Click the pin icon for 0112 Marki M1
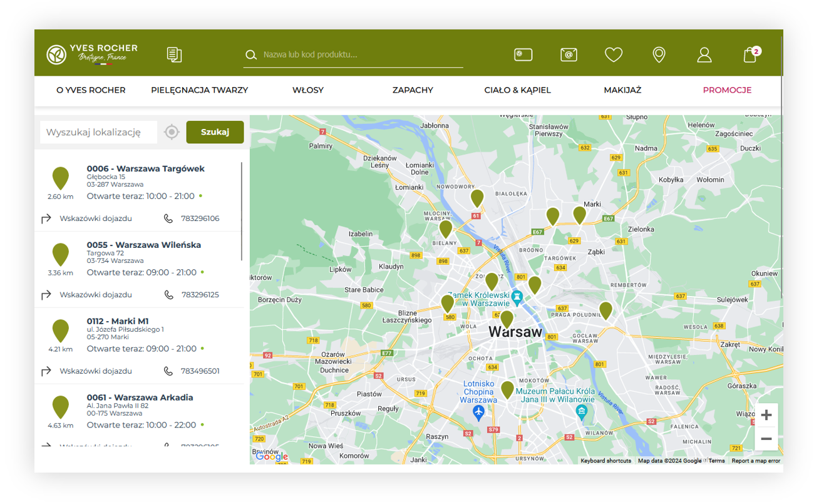The height and width of the screenshot is (502, 819). (60, 331)
